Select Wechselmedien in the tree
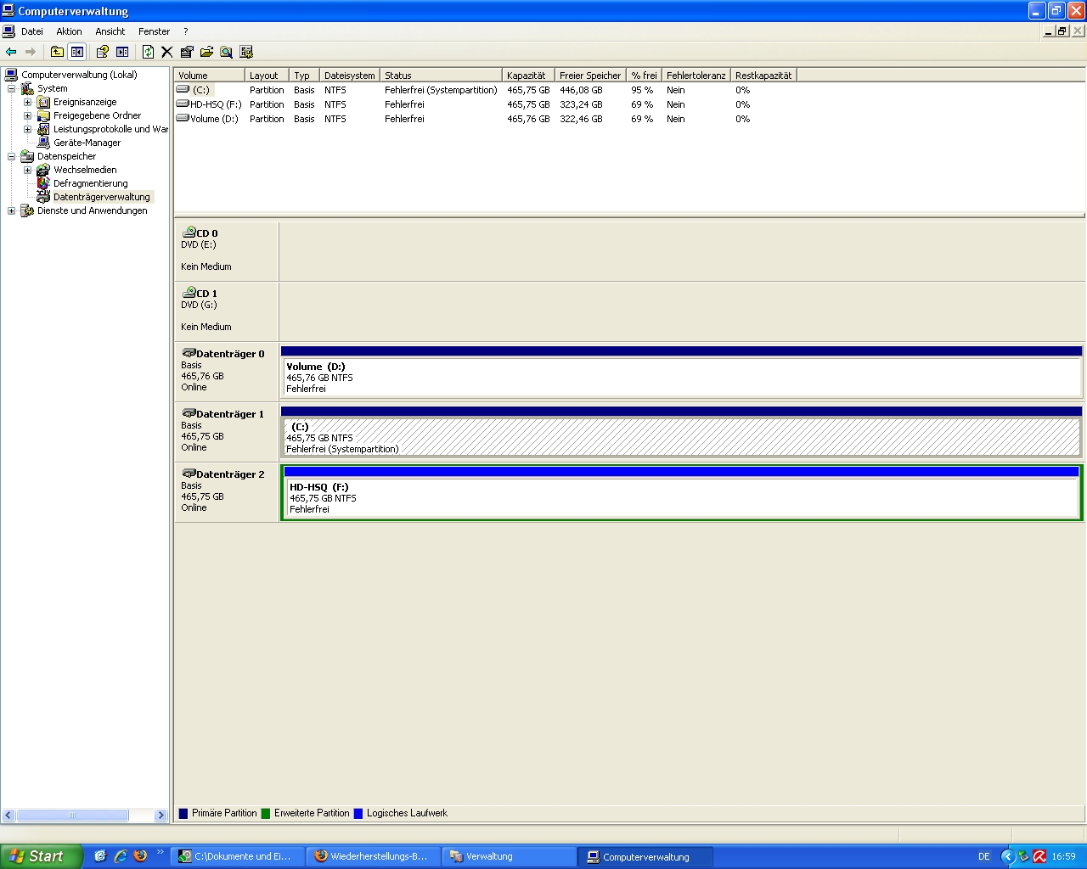1087x869 pixels. tap(85, 170)
